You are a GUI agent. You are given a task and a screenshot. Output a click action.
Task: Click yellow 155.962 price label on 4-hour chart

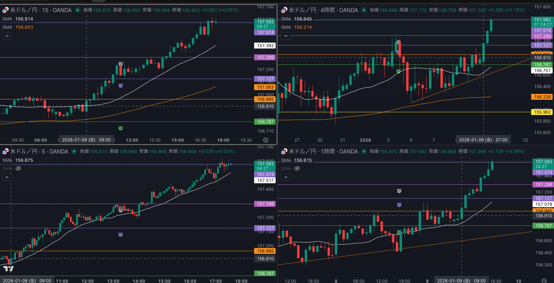pyautogui.click(x=542, y=112)
